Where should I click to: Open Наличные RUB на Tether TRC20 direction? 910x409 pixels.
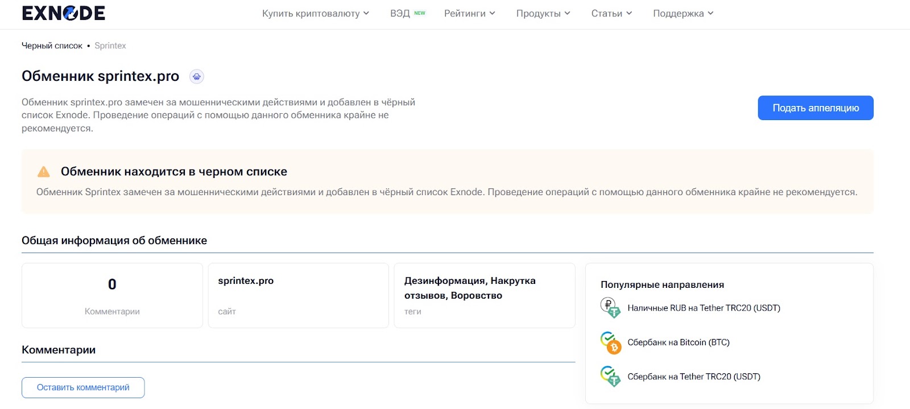(x=704, y=308)
